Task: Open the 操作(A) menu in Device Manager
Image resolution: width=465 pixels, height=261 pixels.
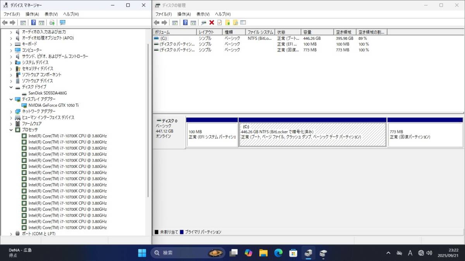Action: [x=32, y=14]
